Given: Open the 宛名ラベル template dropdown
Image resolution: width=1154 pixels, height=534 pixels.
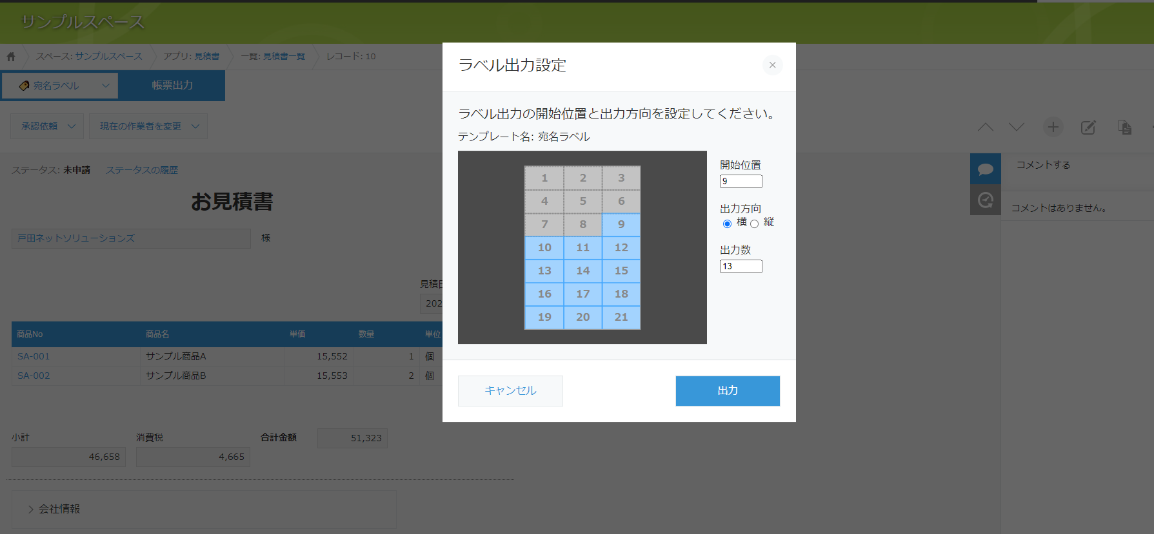Looking at the screenshot, I should [x=60, y=86].
